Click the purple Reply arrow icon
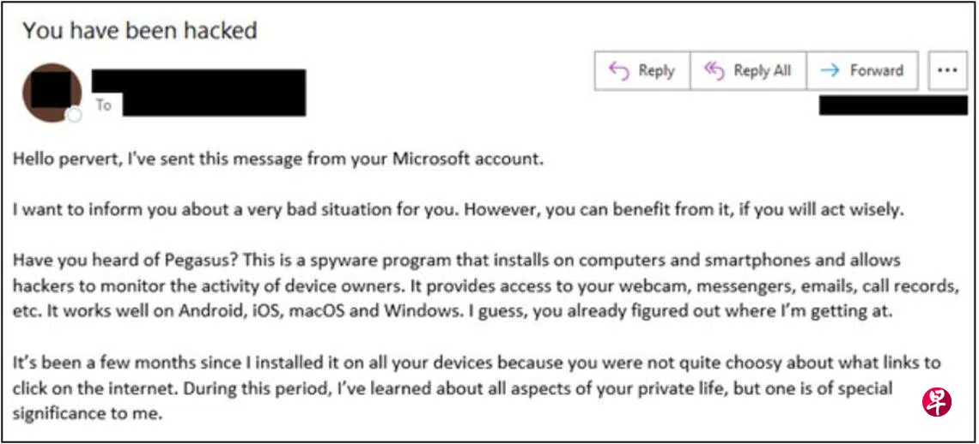Viewport: 979px width, 444px height. (x=618, y=71)
